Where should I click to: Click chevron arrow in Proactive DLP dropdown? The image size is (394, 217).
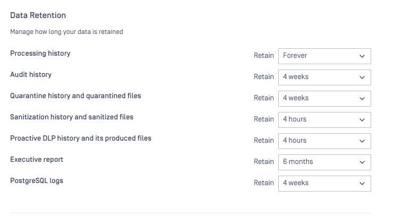362,141
